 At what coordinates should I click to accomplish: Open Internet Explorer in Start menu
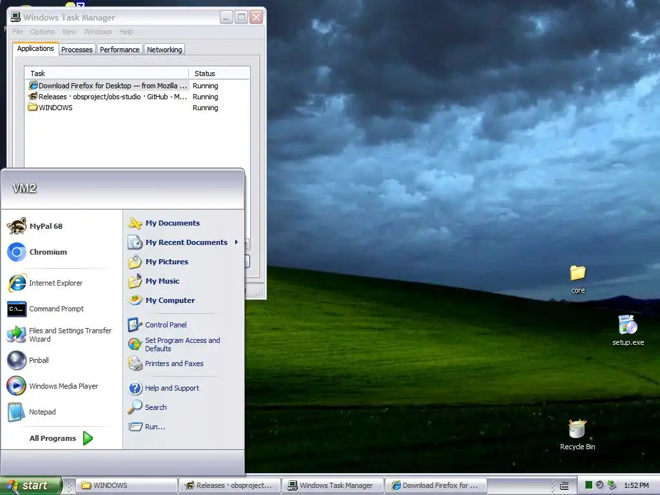[x=45, y=283]
